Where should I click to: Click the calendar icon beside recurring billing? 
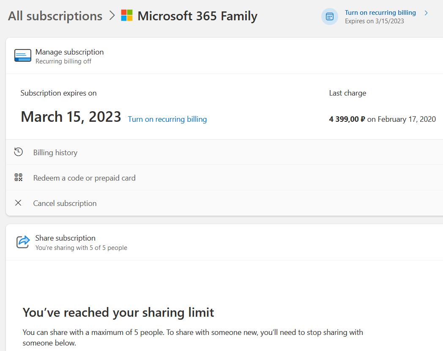click(329, 16)
